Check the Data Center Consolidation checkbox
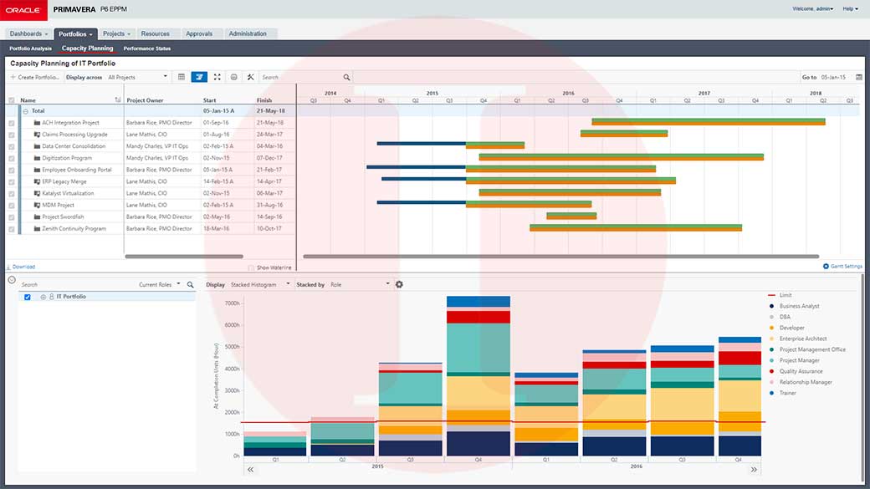Screen dimensions: 870x489 coord(12,147)
